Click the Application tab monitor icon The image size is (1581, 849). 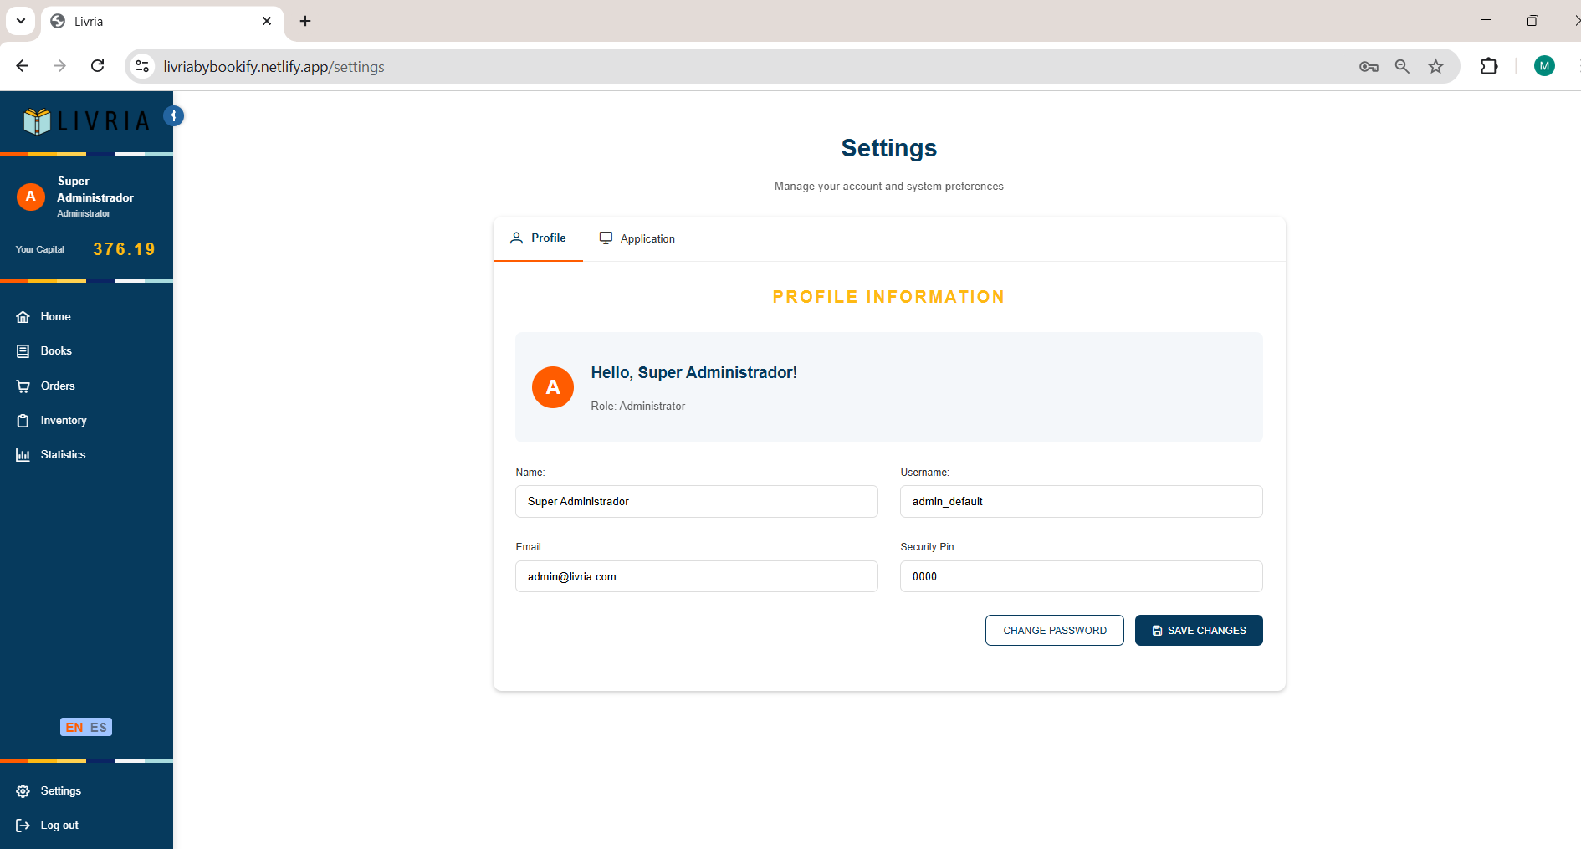606,238
